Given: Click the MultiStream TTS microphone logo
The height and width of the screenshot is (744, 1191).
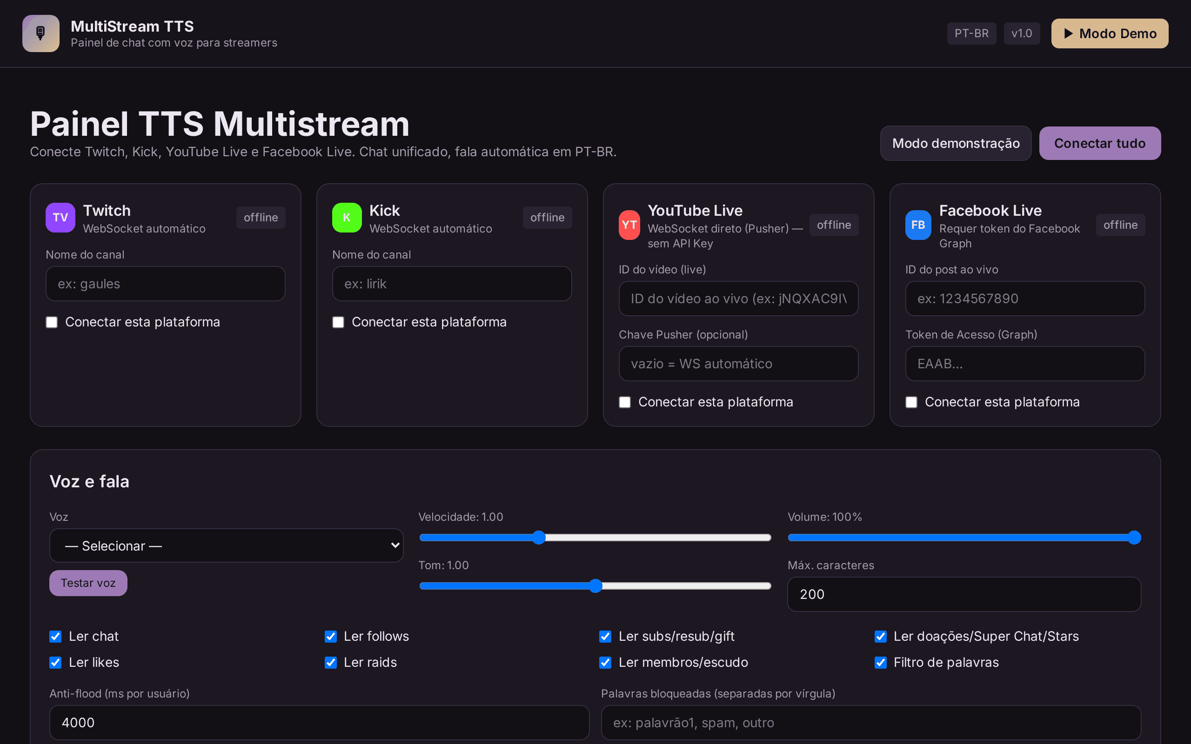Looking at the screenshot, I should click(41, 33).
